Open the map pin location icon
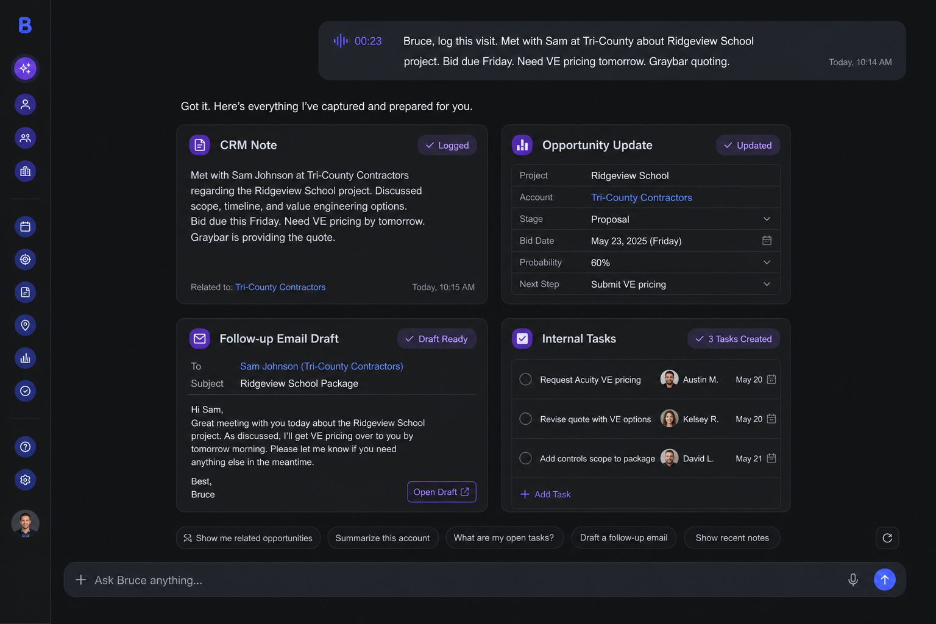936x624 pixels. (x=25, y=325)
